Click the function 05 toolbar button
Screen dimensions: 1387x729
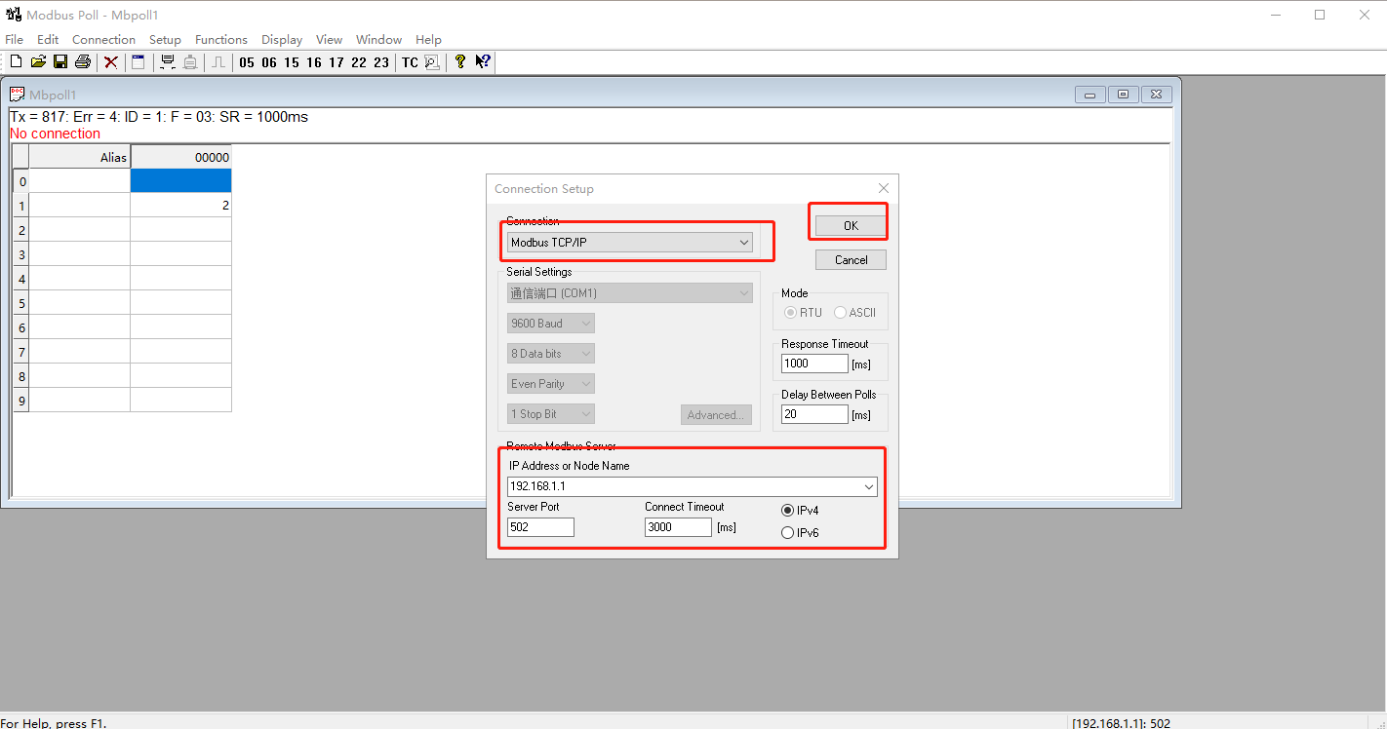coord(246,62)
